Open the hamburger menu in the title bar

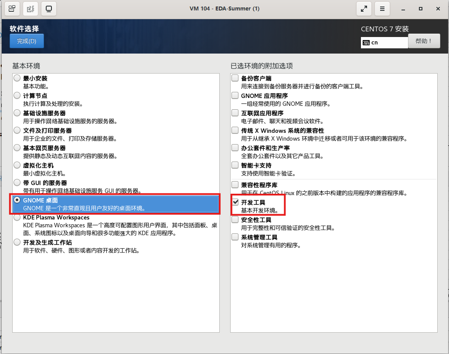pyautogui.click(x=382, y=9)
